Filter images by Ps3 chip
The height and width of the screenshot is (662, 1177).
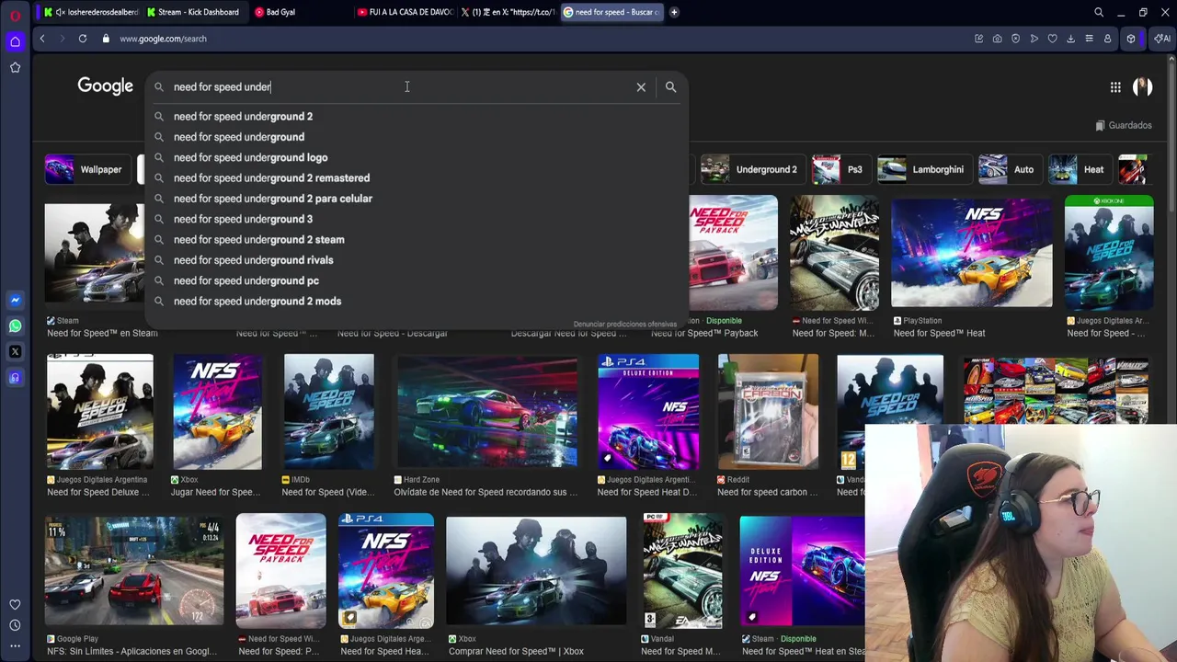[x=840, y=169]
